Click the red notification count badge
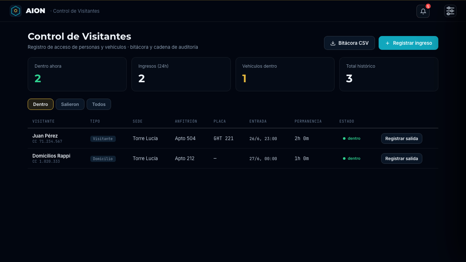Viewport: 466px width, 262px height. [428, 6]
